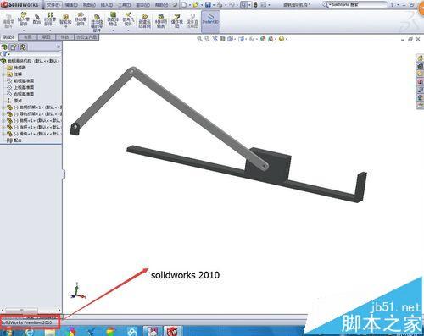
Task: Open the 文件(F) menu
Action: click(x=53, y=5)
